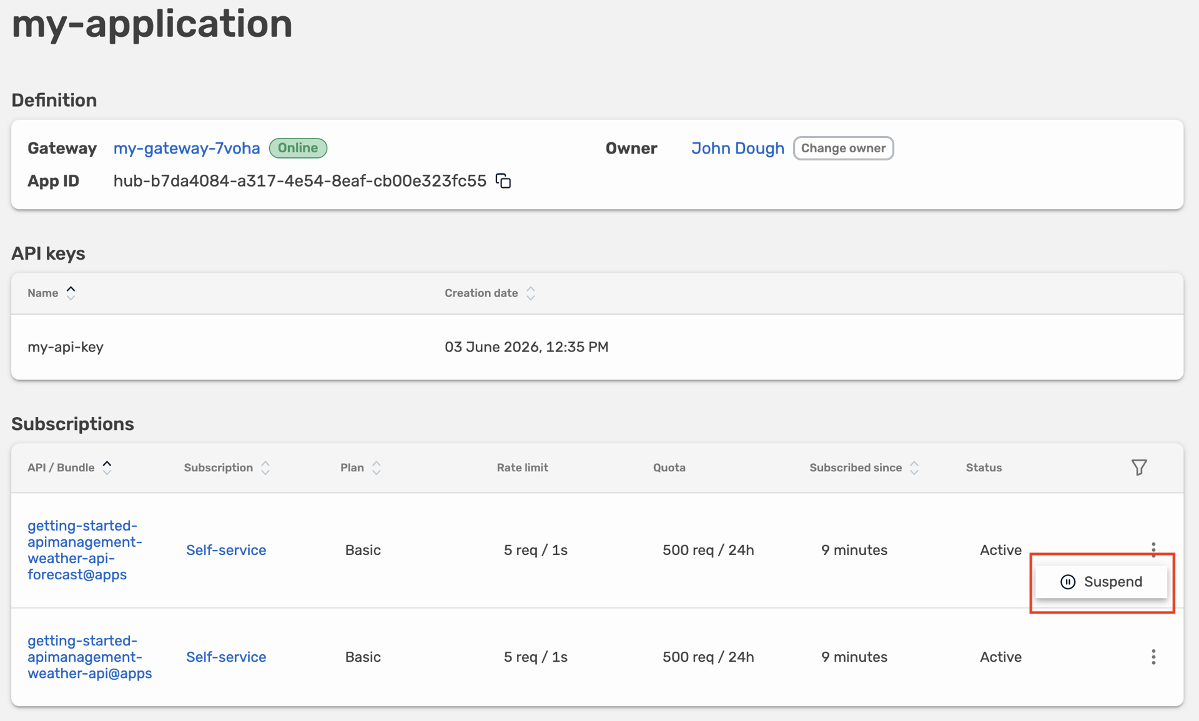Open the owner John Dough link
This screenshot has height=721, width=1199.
pyautogui.click(x=738, y=149)
